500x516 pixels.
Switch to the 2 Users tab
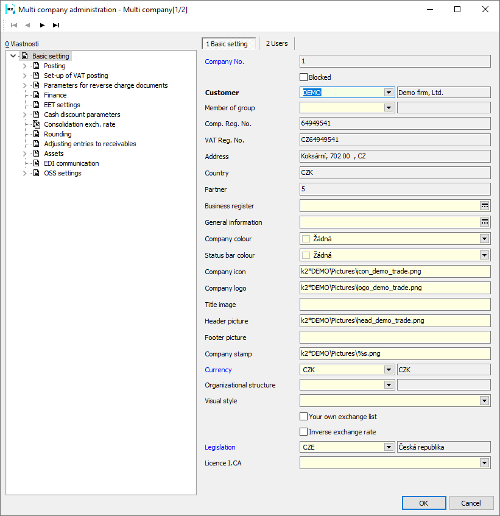coord(276,43)
